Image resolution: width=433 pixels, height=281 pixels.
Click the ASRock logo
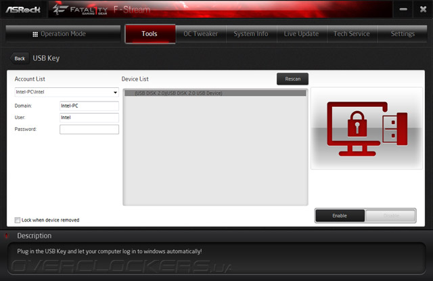23,9
